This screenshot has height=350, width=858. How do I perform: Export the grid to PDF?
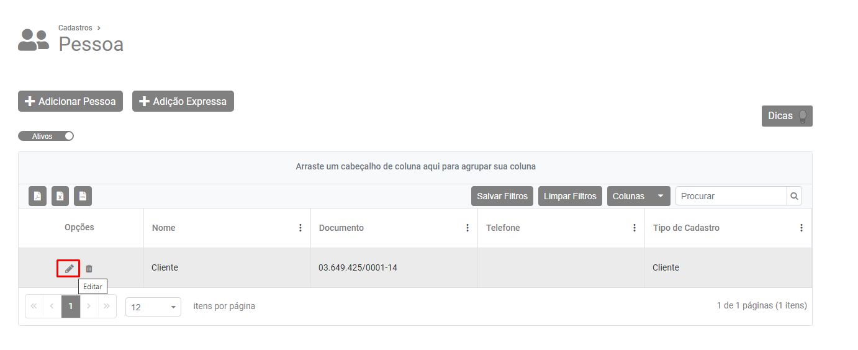coord(37,196)
